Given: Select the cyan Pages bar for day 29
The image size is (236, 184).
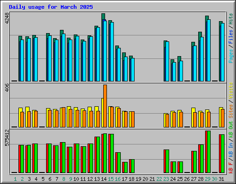Looking at the screenshot, I should [209, 50].
